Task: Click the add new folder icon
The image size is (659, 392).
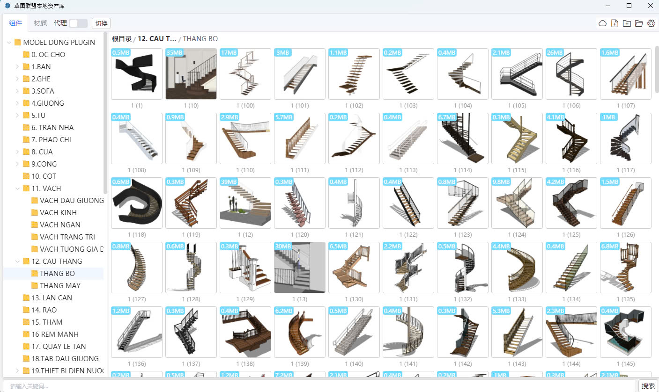Action: 627,23
